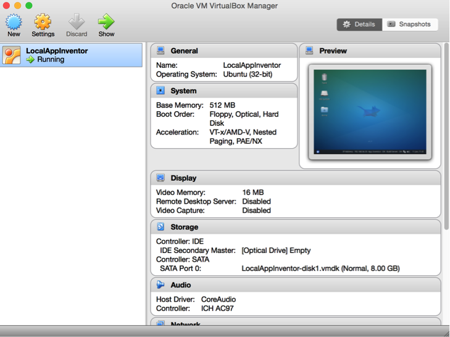Click the System section chip icon
450x337 pixels.
tap(160, 90)
